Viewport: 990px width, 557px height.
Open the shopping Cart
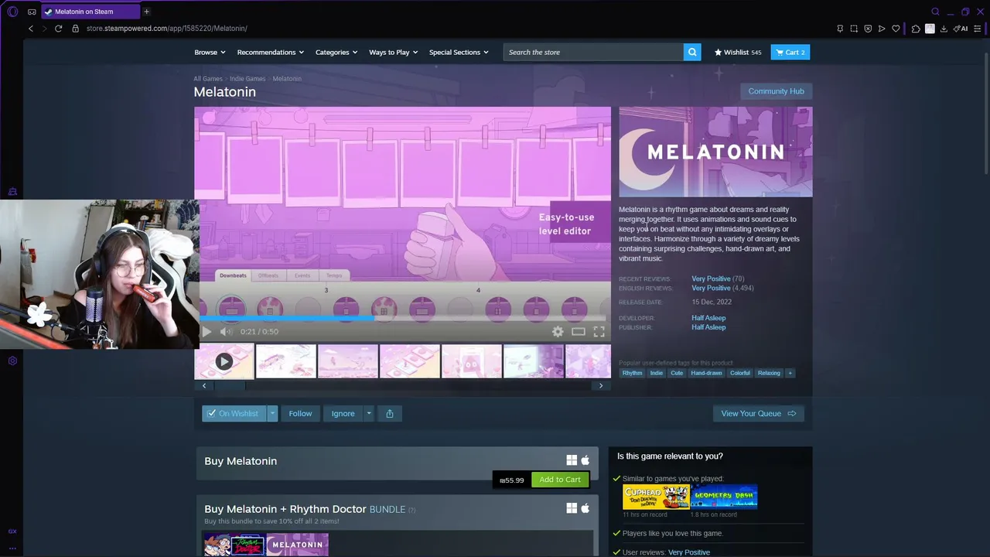pyautogui.click(x=790, y=53)
